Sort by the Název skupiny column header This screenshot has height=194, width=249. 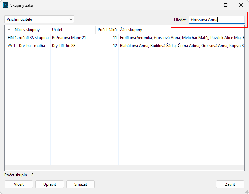pos(27,30)
